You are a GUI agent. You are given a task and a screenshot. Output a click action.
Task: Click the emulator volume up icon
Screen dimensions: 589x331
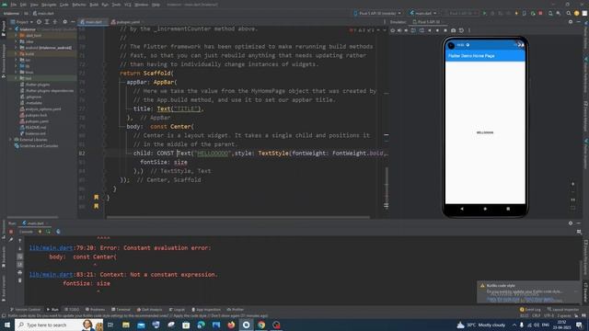[399, 30]
